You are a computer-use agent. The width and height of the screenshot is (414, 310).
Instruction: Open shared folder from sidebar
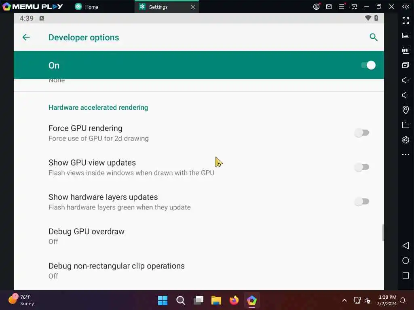[x=406, y=125]
